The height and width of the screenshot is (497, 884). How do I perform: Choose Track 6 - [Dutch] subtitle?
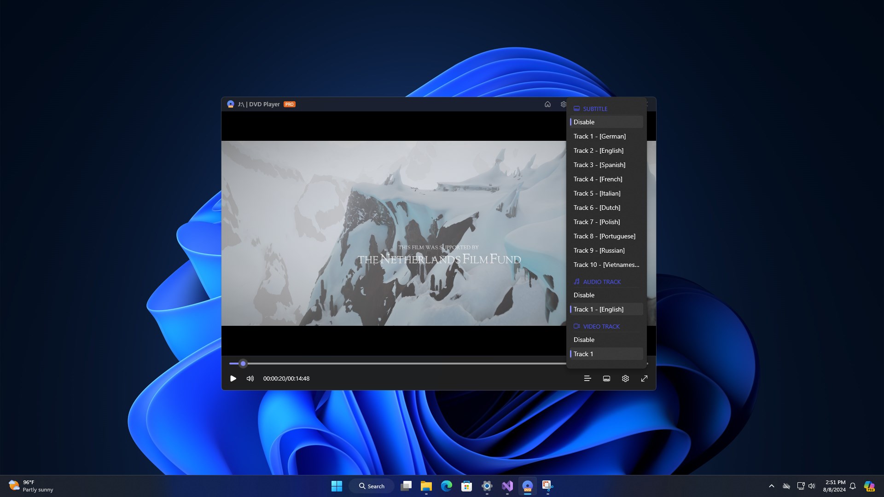click(x=597, y=208)
